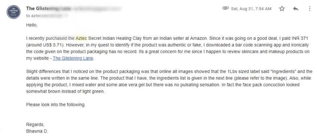Image resolution: width=317 pixels, height=137 pixels.
Task: Click the Regards closing line
Action: pyautogui.click(x=35, y=124)
